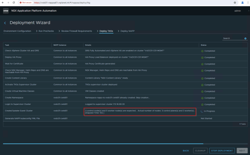Open Run Prechecks step
Viewport: 250px width, 155px height.
(46, 31)
